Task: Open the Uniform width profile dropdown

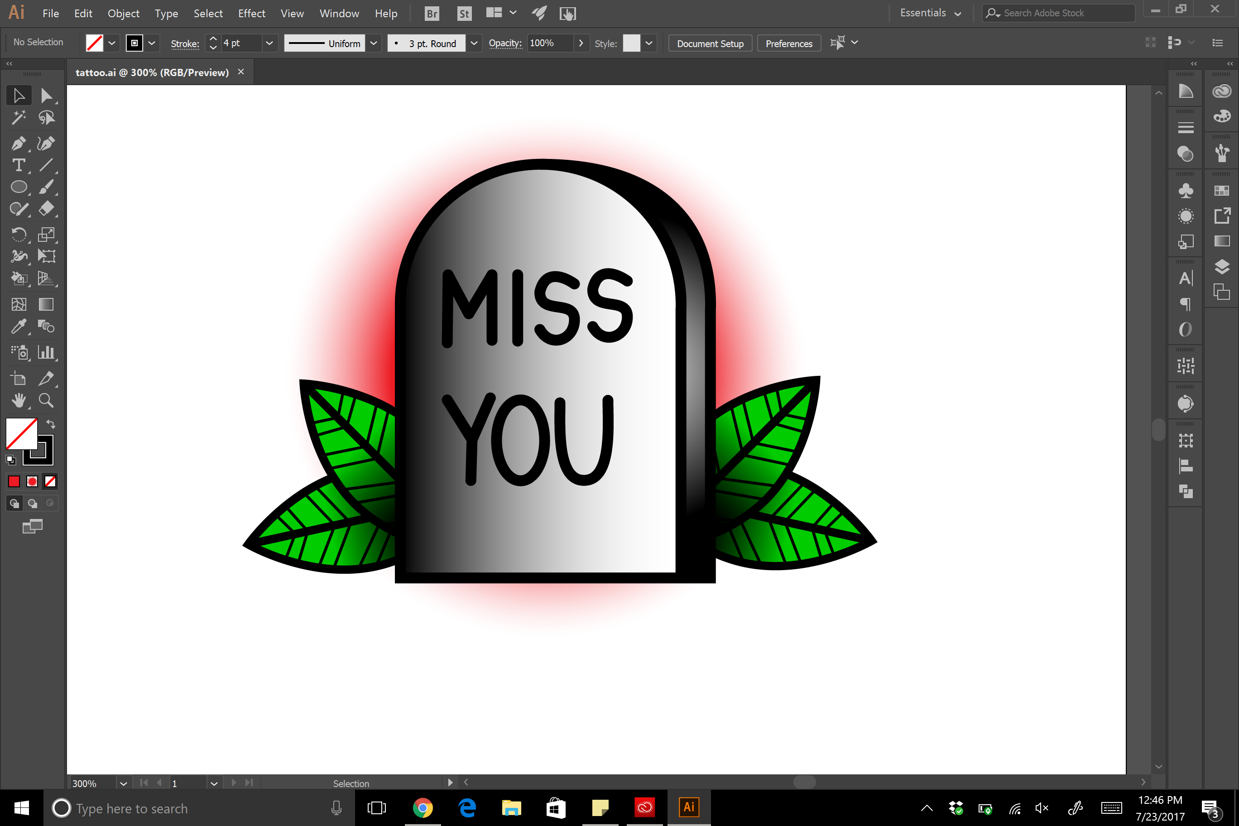Action: tap(374, 43)
